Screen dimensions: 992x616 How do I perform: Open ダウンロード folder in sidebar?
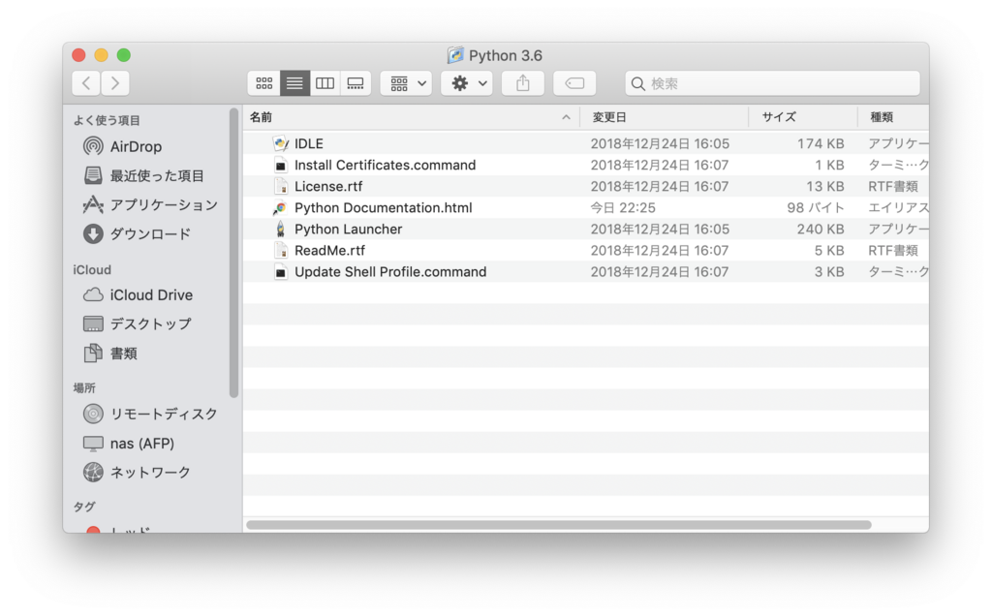150,233
